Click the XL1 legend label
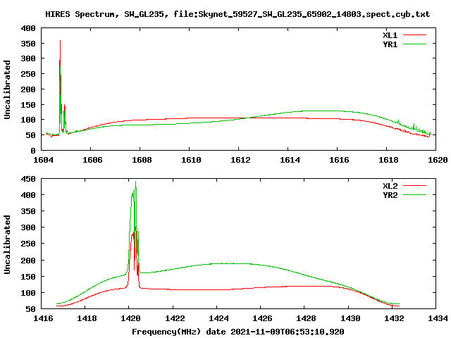The height and width of the screenshot is (338, 451). (x=390, y=35)
